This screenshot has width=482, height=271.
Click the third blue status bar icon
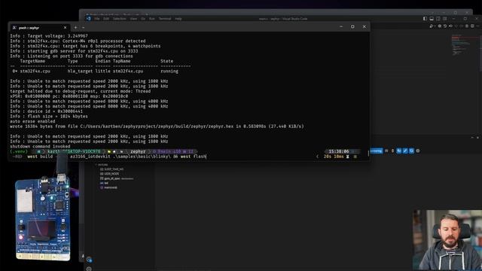pos(411,151)
